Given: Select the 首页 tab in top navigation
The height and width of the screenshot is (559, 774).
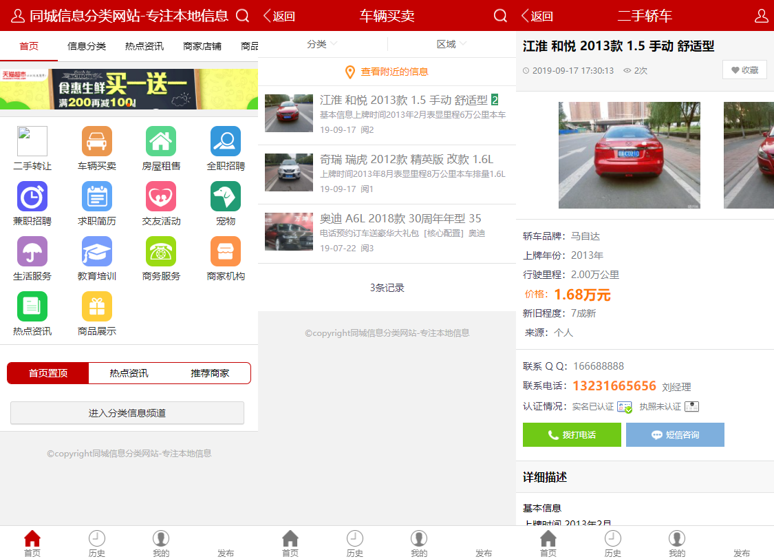Looking at the screenshot, I should (x=29, y=46).
